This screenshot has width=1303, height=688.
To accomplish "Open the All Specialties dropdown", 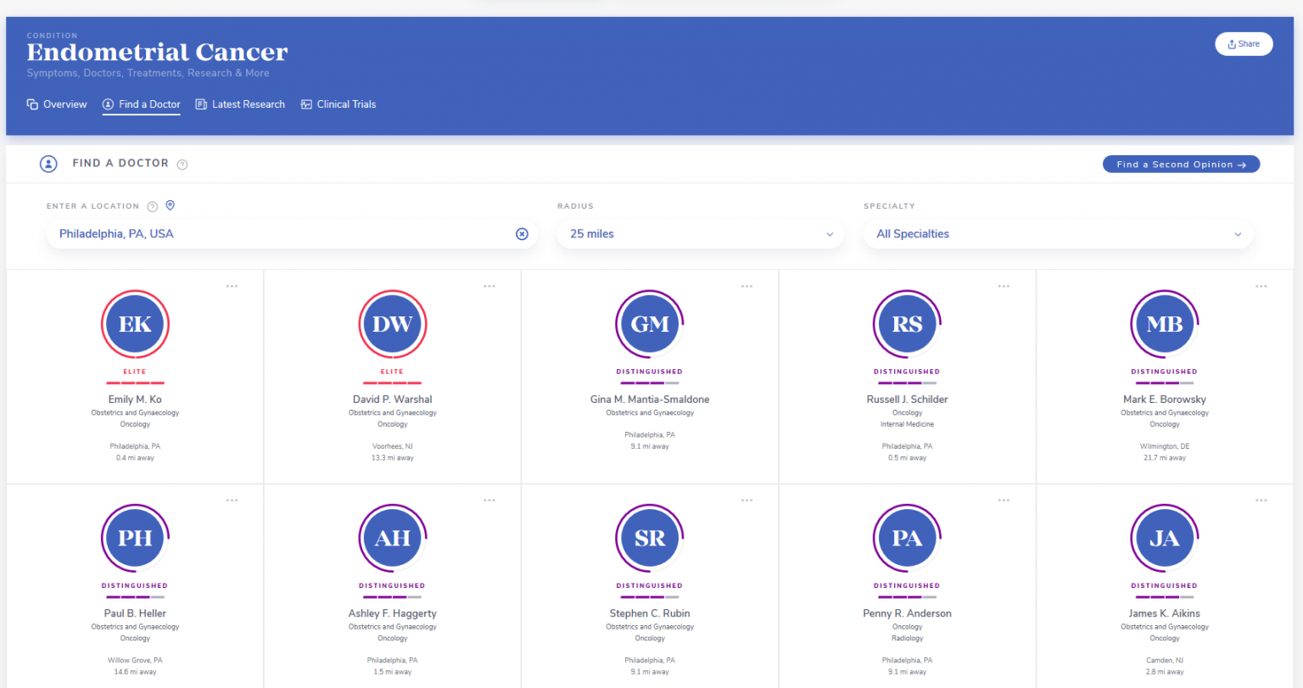I will pyautogui.click(x=1057, y=234).
